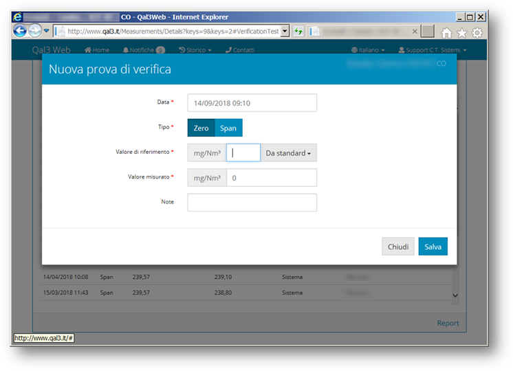The height and width of the screenshot is (371, 513).
Task: Expand the Da standard dropdown
Action: [x=288, y=153]
